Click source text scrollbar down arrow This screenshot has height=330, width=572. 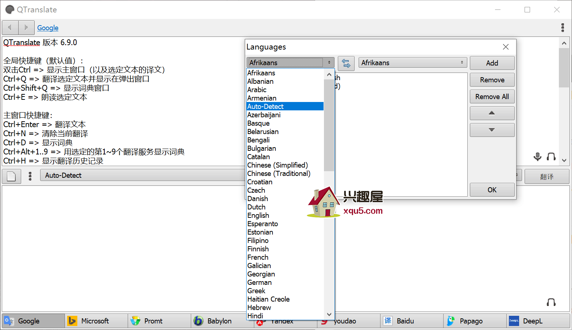click(564, 160)
